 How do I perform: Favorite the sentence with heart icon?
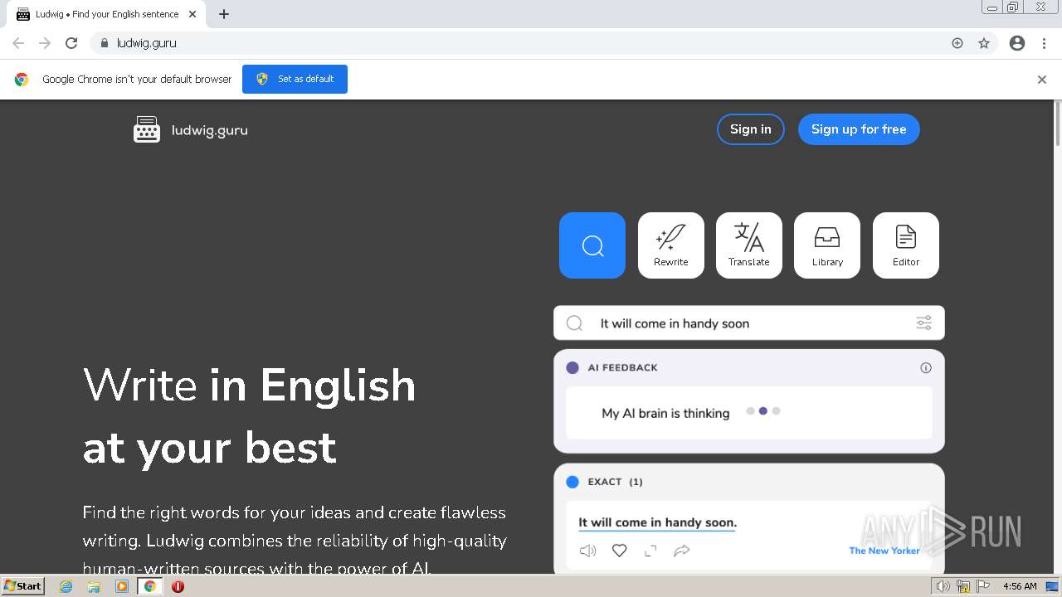(x=619, y=551)
